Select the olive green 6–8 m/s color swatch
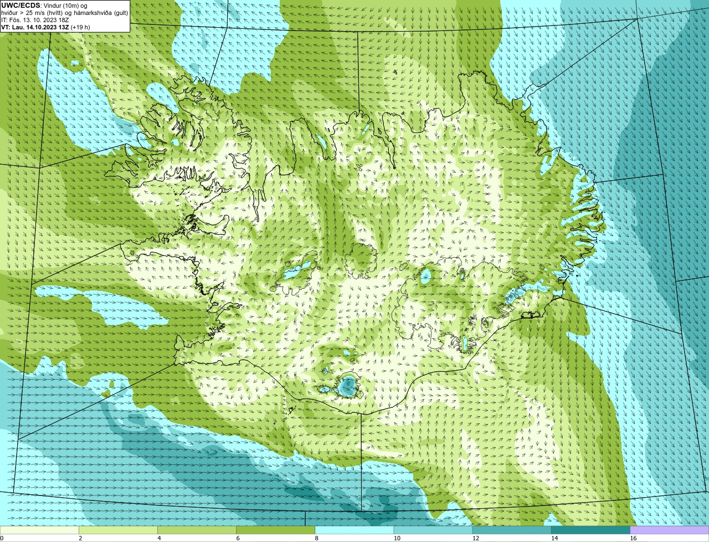Image resolution: width=709 pixels, height=542 pixels. 276,530
